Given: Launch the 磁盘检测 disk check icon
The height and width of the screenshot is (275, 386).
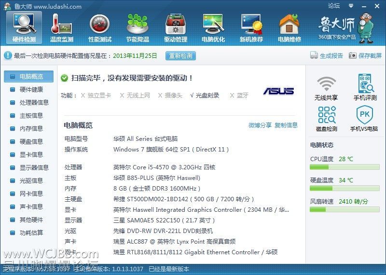Looking at the screenshot, I should click(x=326, y=116).
